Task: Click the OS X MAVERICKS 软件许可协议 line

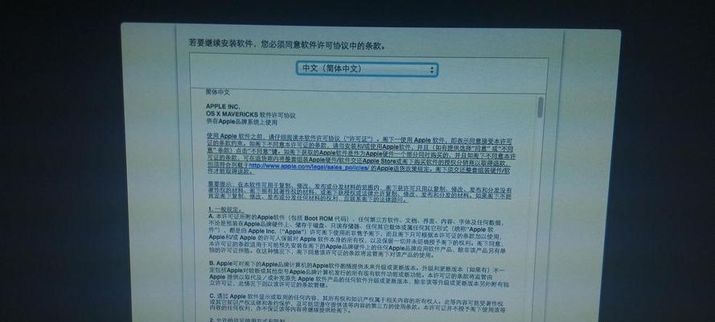Action: click(251, 115)
